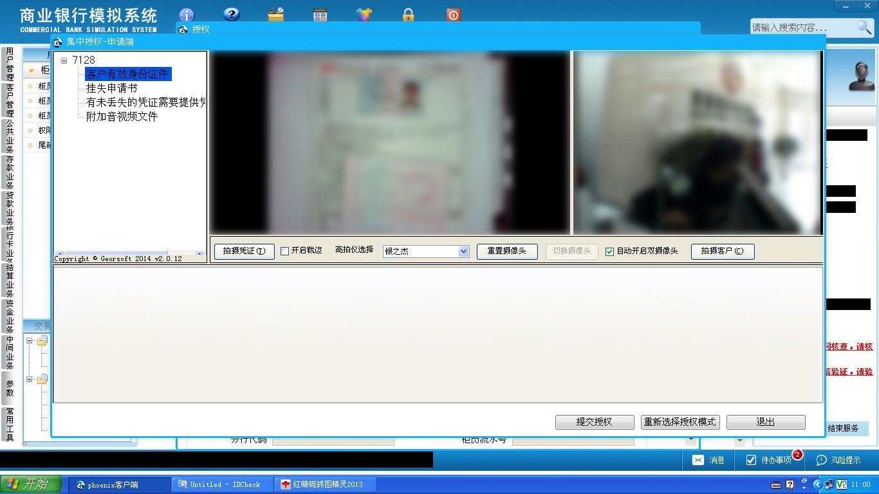
Task: Click the yellow help tray icon
Action: click(x=790, y=485)
